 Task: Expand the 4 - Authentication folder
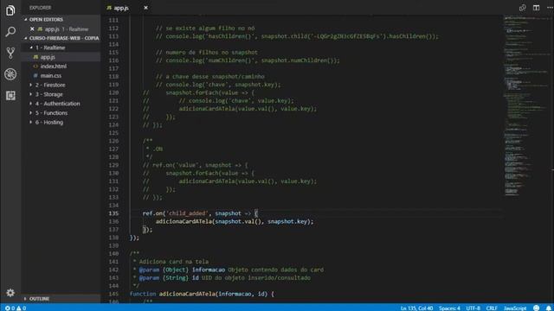pyautogui.click(x=58, y=104)
